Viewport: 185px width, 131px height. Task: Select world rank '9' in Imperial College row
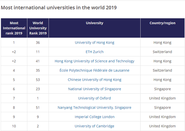click(x=38, y=117)
